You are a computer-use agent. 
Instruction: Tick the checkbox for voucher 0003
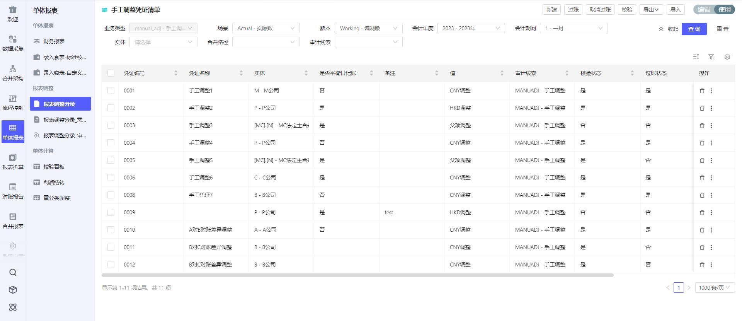[x=111, y=125]
